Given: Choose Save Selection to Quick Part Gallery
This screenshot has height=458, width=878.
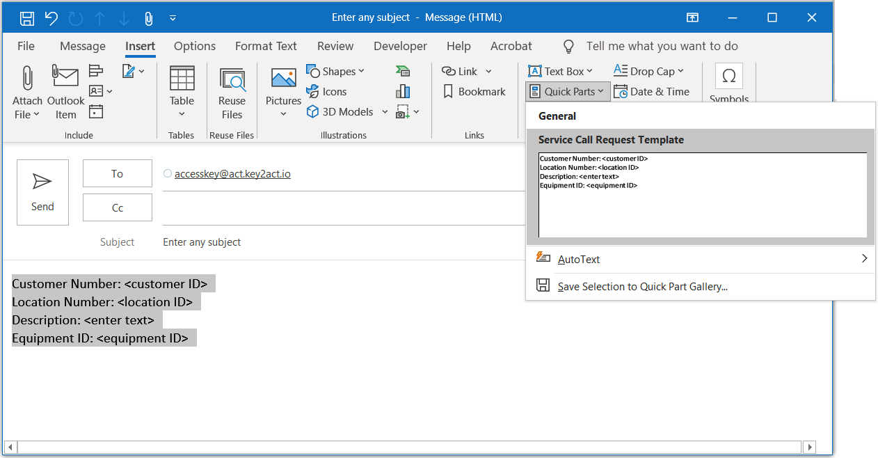Looking at the screenshot, I should [642, 286].
